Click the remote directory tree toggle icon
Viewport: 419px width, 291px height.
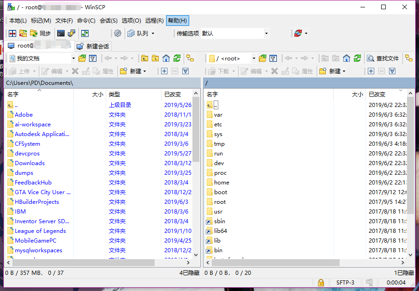(x=409, y=58)
